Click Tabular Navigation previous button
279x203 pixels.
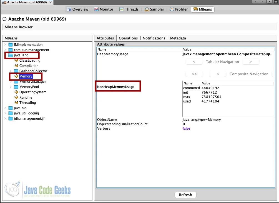tap(194, 62)
